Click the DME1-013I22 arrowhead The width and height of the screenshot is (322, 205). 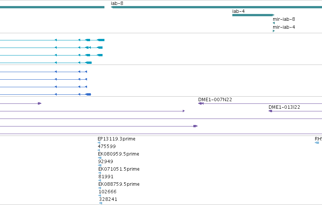(x=270, y=111)
